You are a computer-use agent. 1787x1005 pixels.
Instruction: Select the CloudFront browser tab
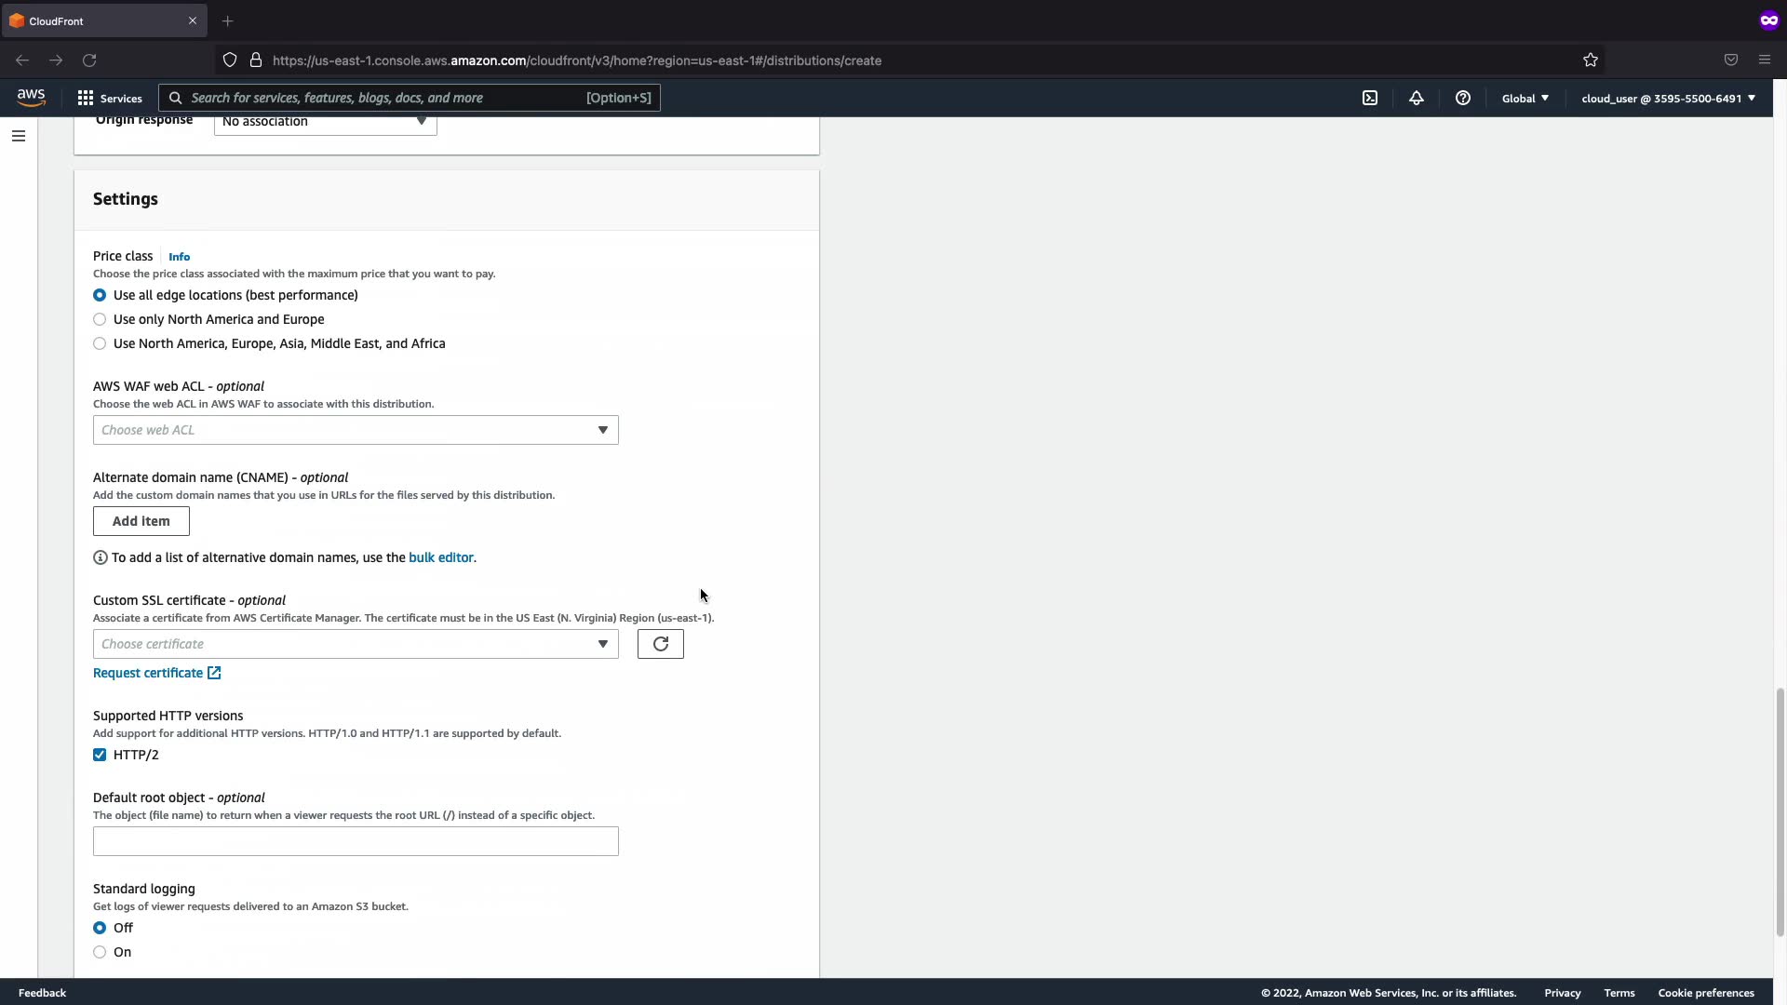click(93, 20)
